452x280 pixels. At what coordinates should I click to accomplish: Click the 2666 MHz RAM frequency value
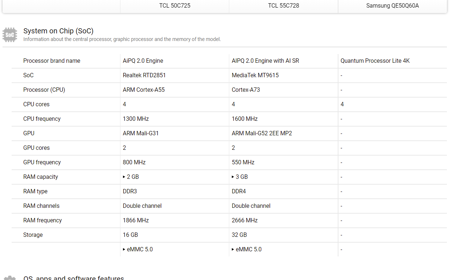pos(245,221)
